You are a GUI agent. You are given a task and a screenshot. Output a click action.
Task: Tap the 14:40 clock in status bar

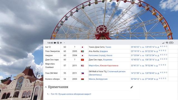click(x=50, y=43)
